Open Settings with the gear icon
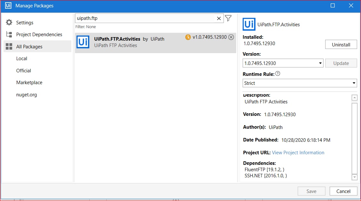The height and width of the screenshot is (201, 361). 9,22
